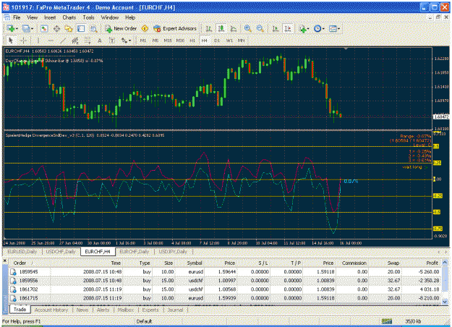
Task: Open the Experts terminal tab
Action: pyautogui.click(x=150, y=310)
